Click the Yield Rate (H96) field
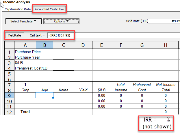The image size is (180, 133). coord(164,21)
